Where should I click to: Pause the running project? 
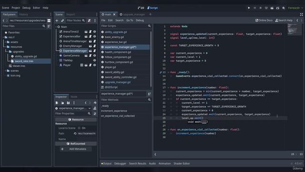point(254,8)
